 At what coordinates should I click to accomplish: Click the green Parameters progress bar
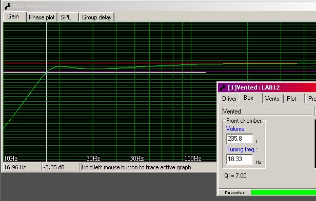pos(284,192)
